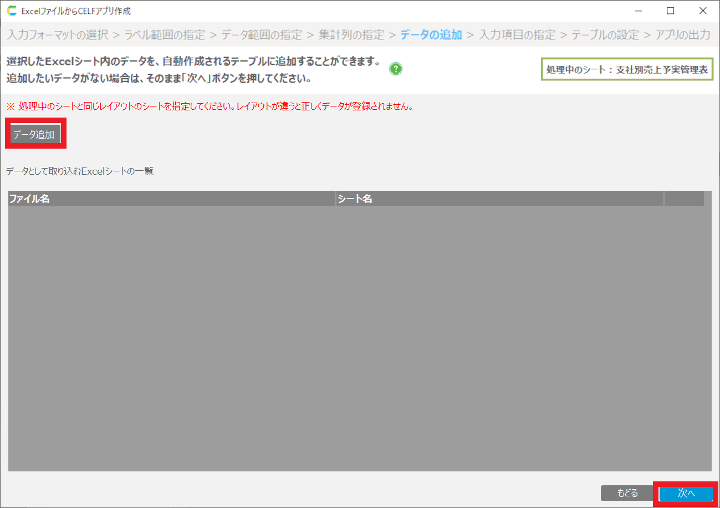The width and height of the screenshot is (720, 508).
Task: Minimize the CELF wizard window
Action: coord(639,11)
